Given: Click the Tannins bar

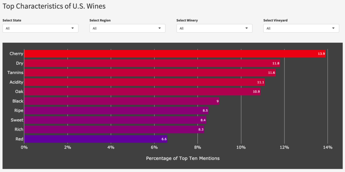Looking at the screenshot, I should point(150,73).
